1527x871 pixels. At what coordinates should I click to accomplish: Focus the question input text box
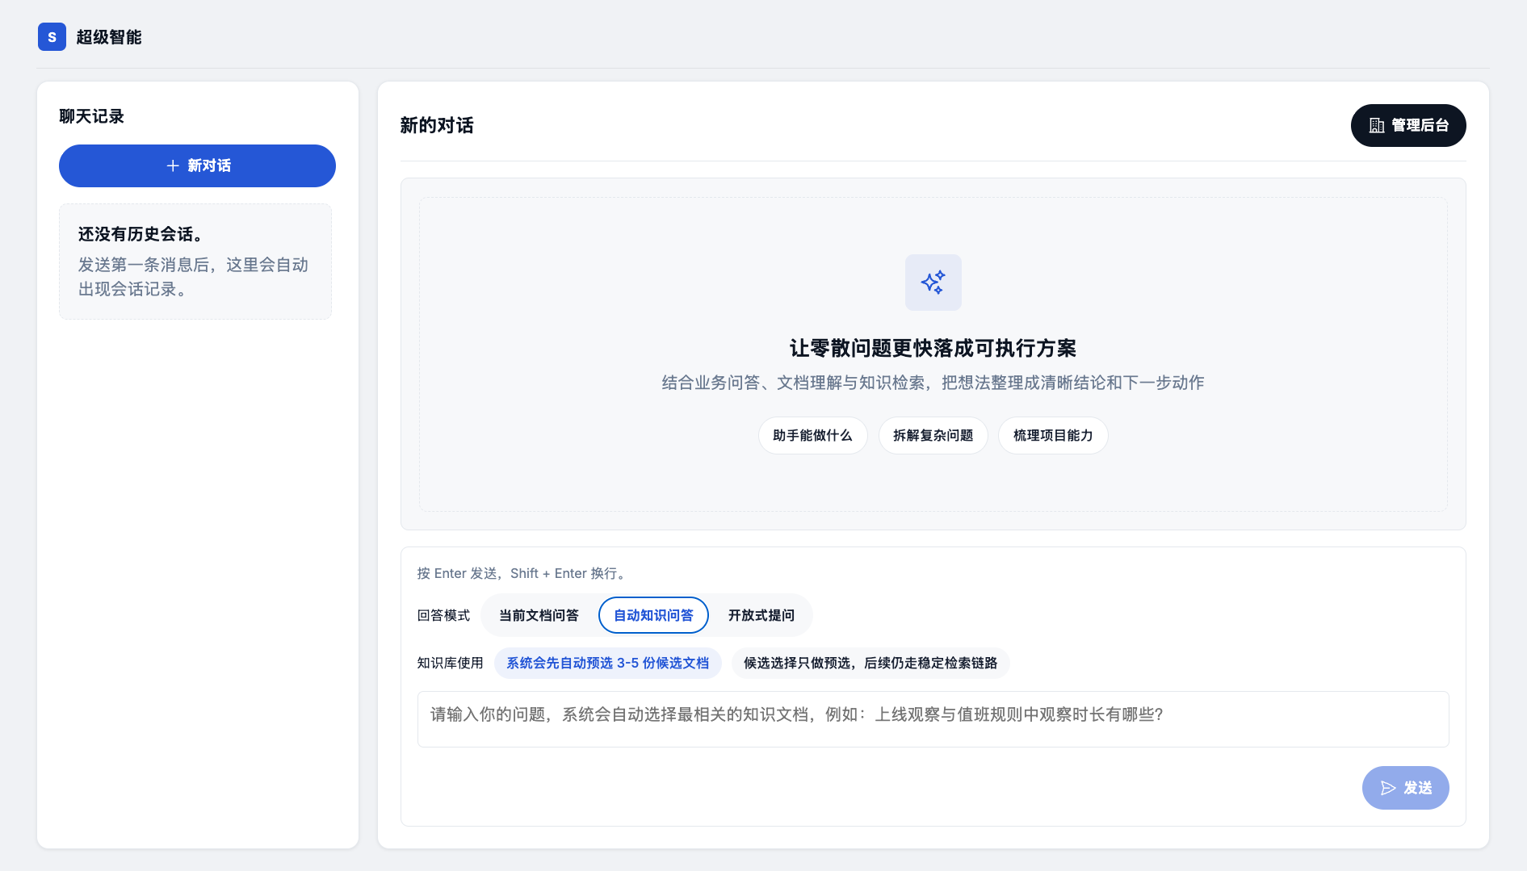click(933, 718)
